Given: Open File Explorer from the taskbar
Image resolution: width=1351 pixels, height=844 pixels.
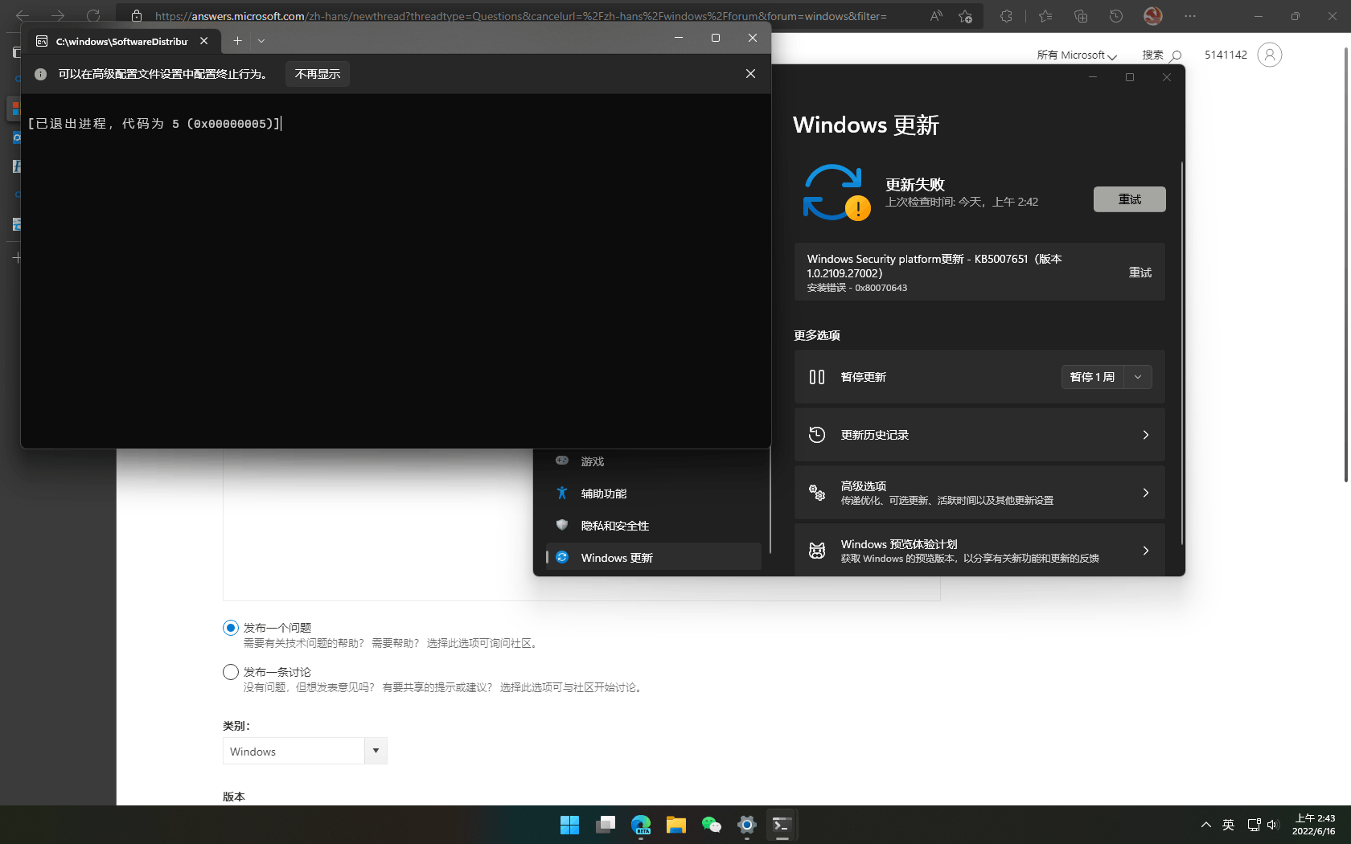Looking at the screenshot, I should [676, 825].
